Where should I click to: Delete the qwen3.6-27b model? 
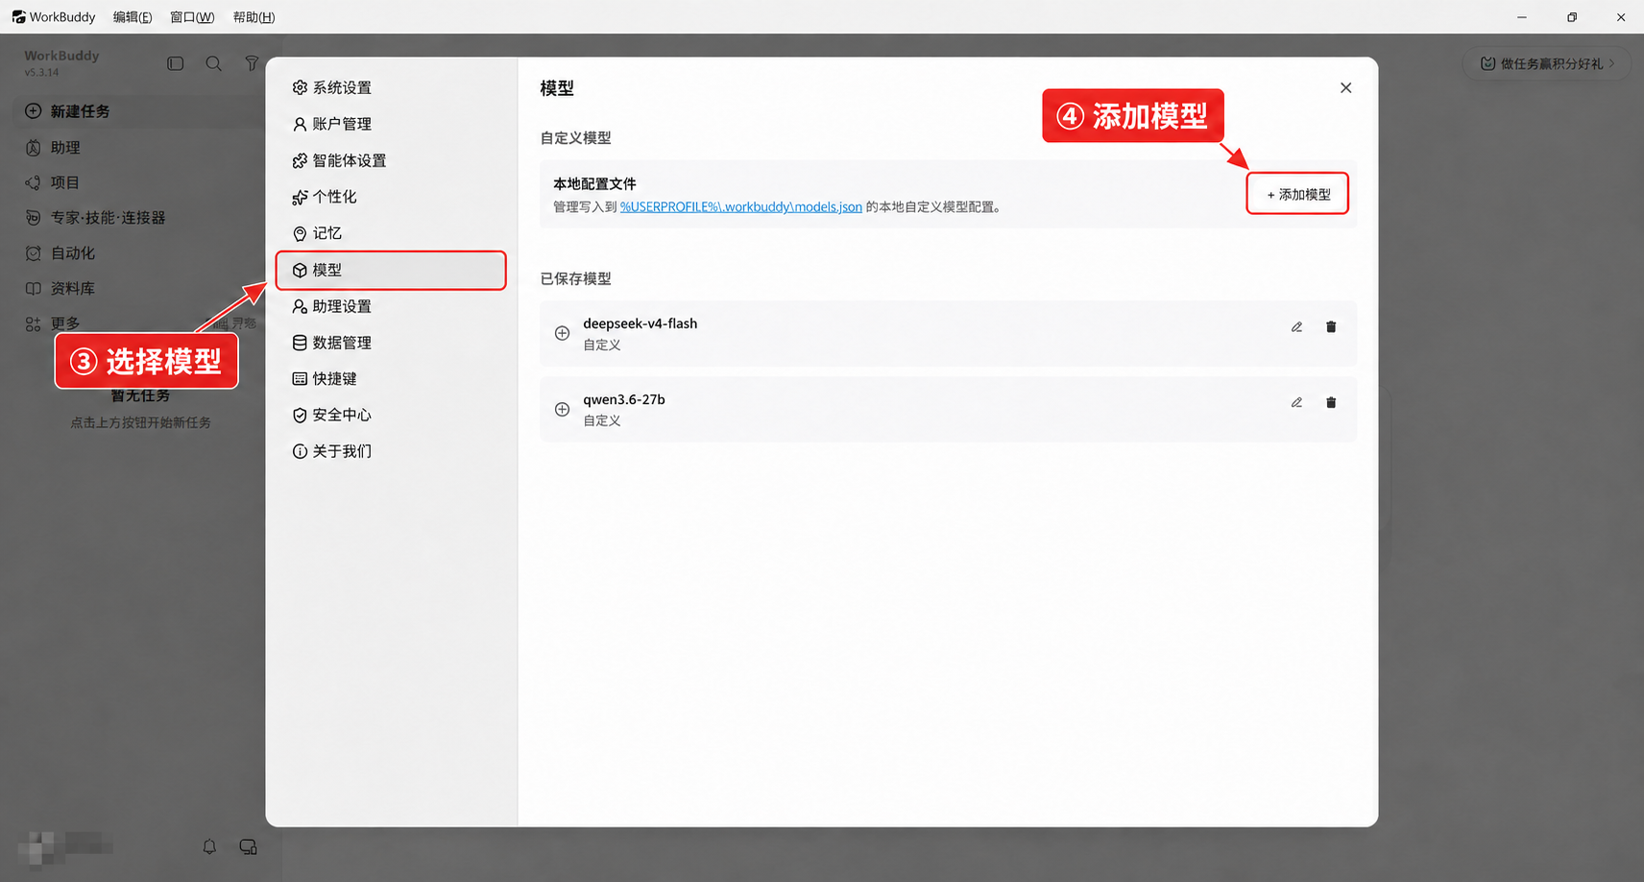[x=1331, y=403]
